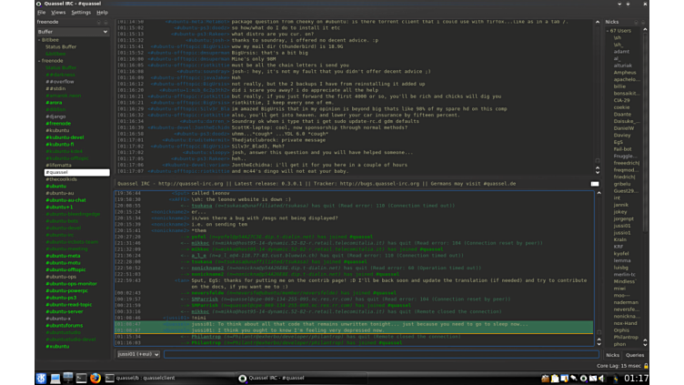Launch Firefox from the taskbar
The width and height of the screenshot is (684, 385).
click(x=95, y=378)
